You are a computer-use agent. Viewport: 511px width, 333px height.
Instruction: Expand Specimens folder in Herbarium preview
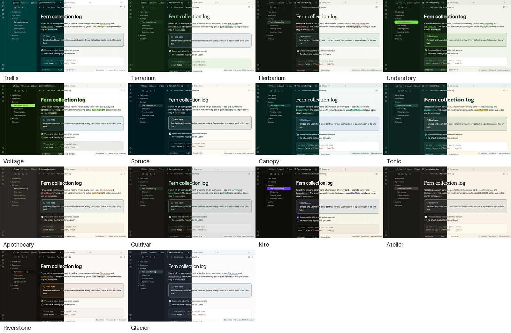(271, 15)
